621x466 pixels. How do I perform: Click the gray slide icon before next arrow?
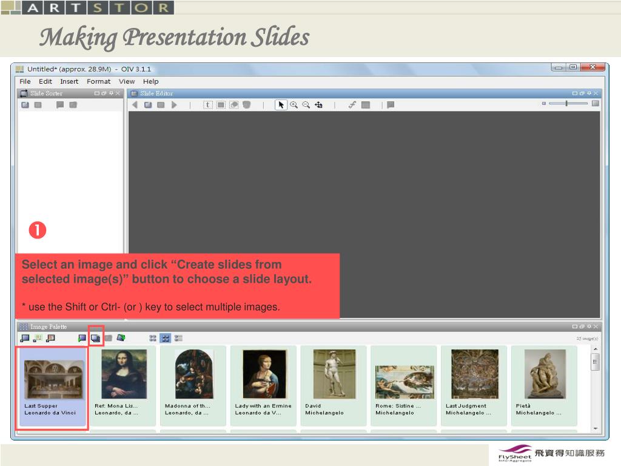(x=161, y=105)
